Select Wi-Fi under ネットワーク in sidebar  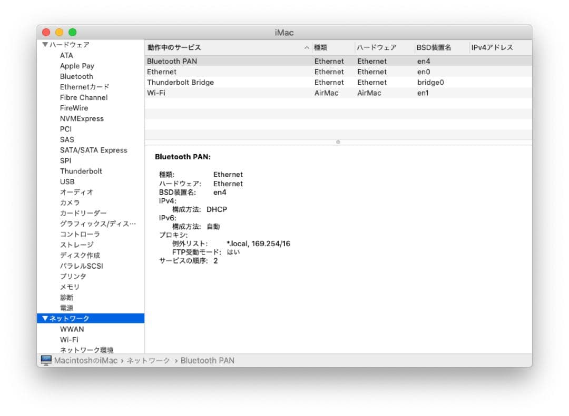pos(69,340)
